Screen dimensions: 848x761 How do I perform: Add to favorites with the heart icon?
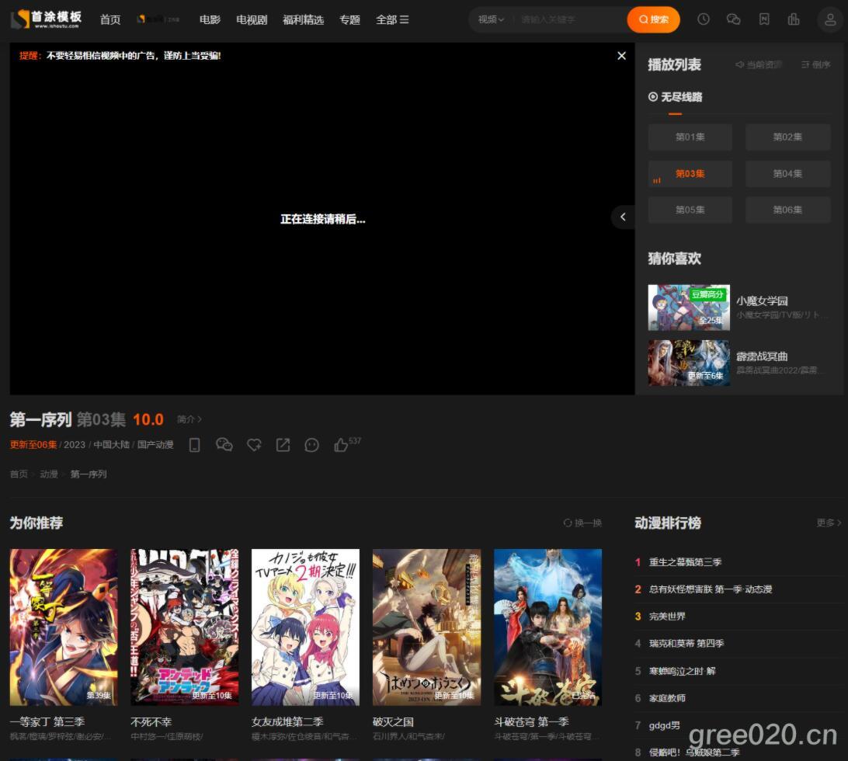click(x=254, y=444)
